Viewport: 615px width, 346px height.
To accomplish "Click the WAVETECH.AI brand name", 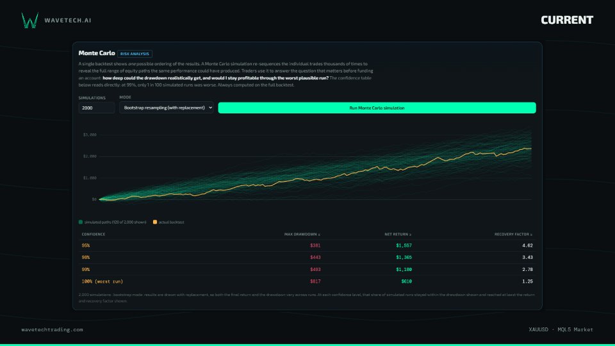I will point(68,21).
